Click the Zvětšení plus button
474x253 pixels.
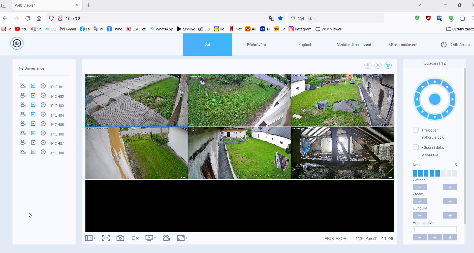click(x=450, y=187)
